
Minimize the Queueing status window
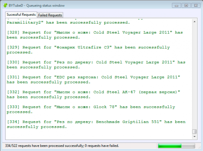(176, 5)
